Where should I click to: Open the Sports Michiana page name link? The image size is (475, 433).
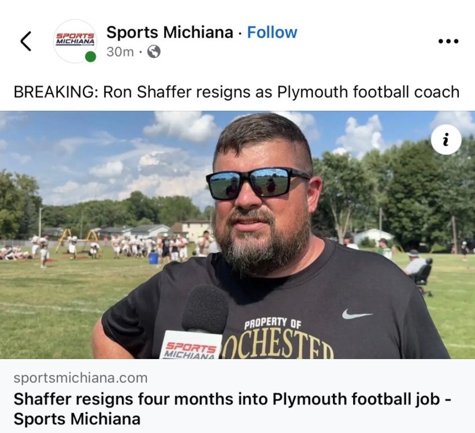tap(170, 32)
